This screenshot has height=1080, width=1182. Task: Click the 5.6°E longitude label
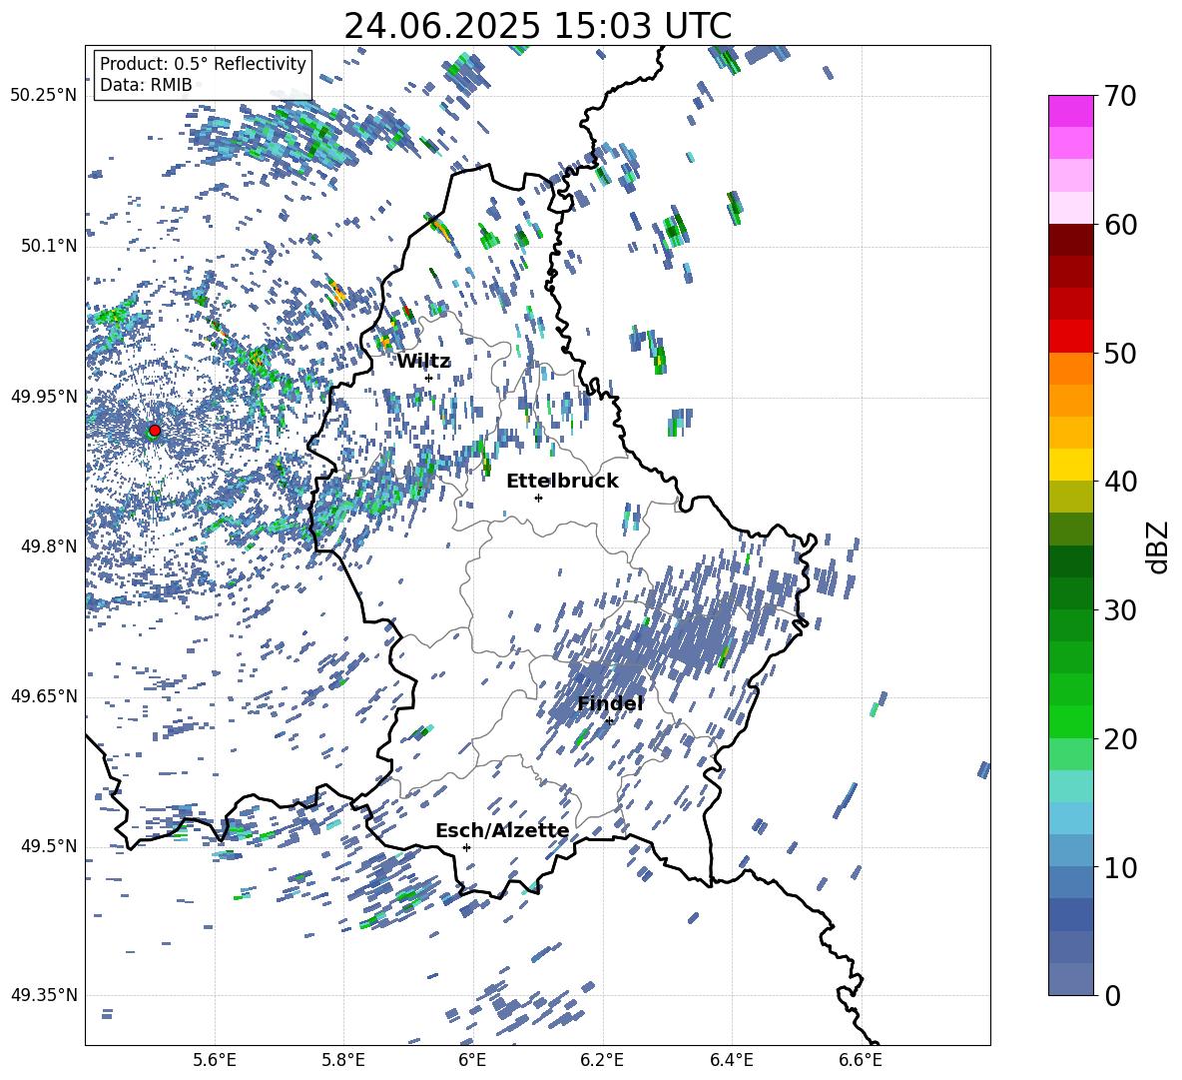[x=215, y=1060]
